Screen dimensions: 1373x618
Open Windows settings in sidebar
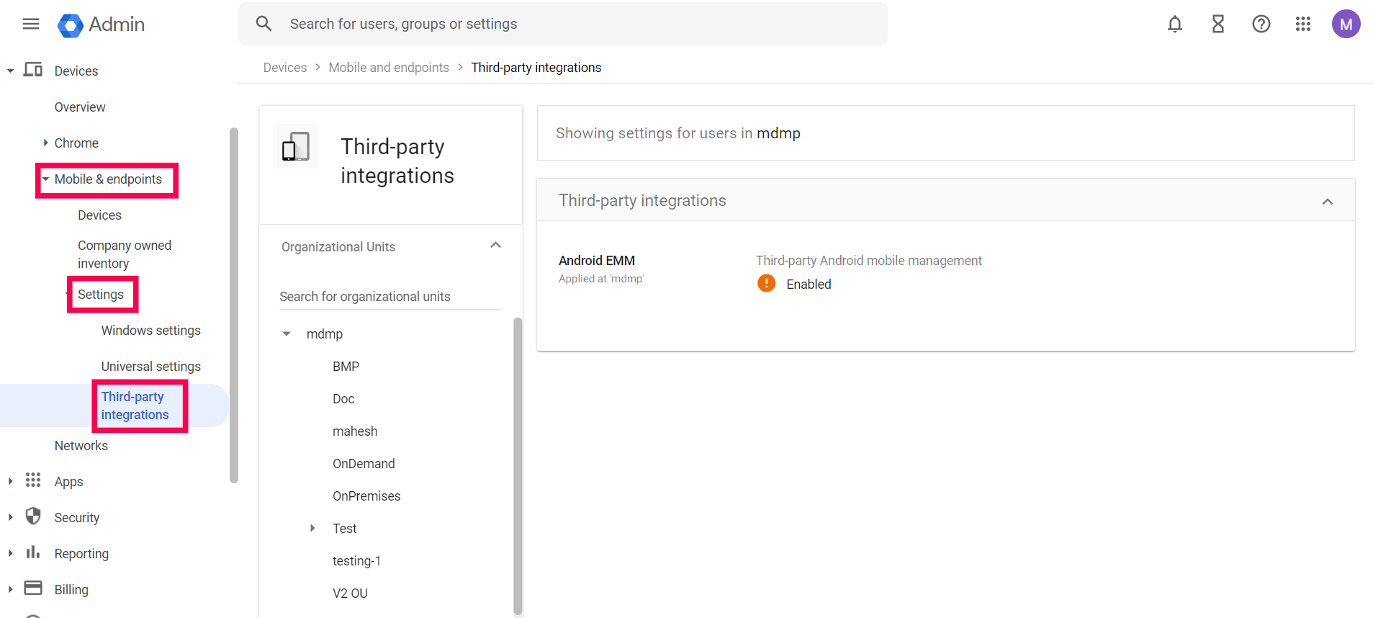pyautogui.click(x=150, y=331)
